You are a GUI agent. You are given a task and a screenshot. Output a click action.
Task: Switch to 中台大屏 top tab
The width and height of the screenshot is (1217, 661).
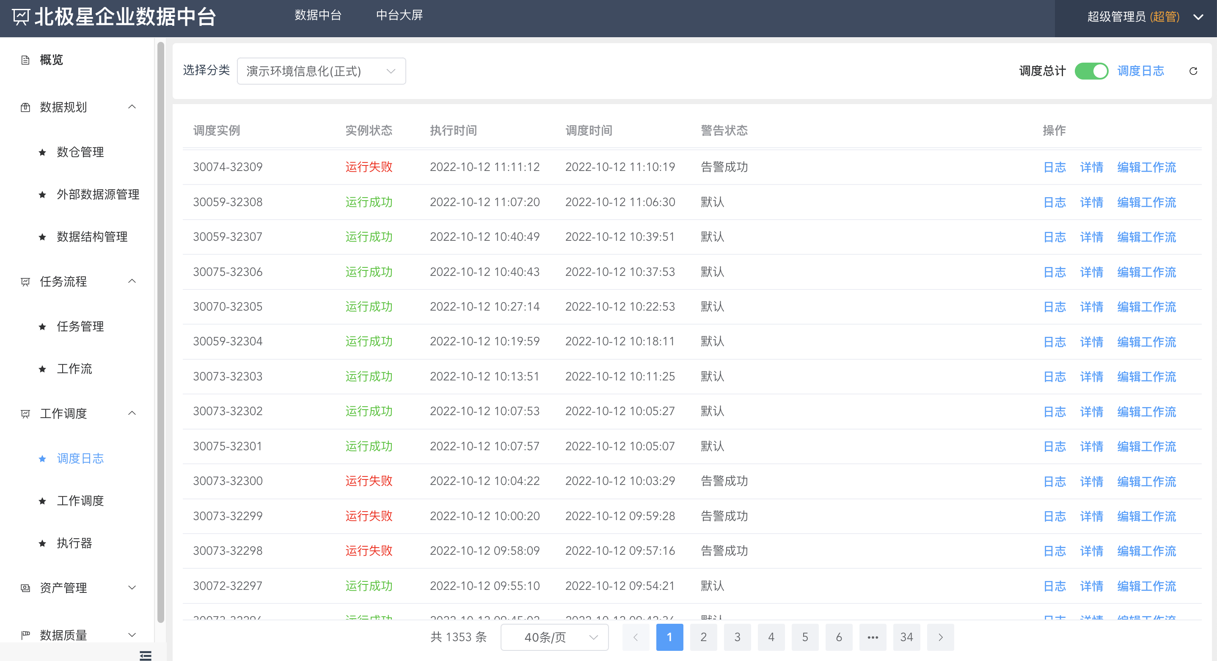[399, 15]
